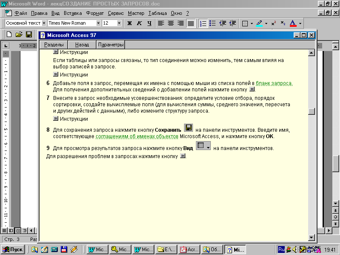
Task: Open the style dropdown Основной текст
Action: click(x=44, y=23)
